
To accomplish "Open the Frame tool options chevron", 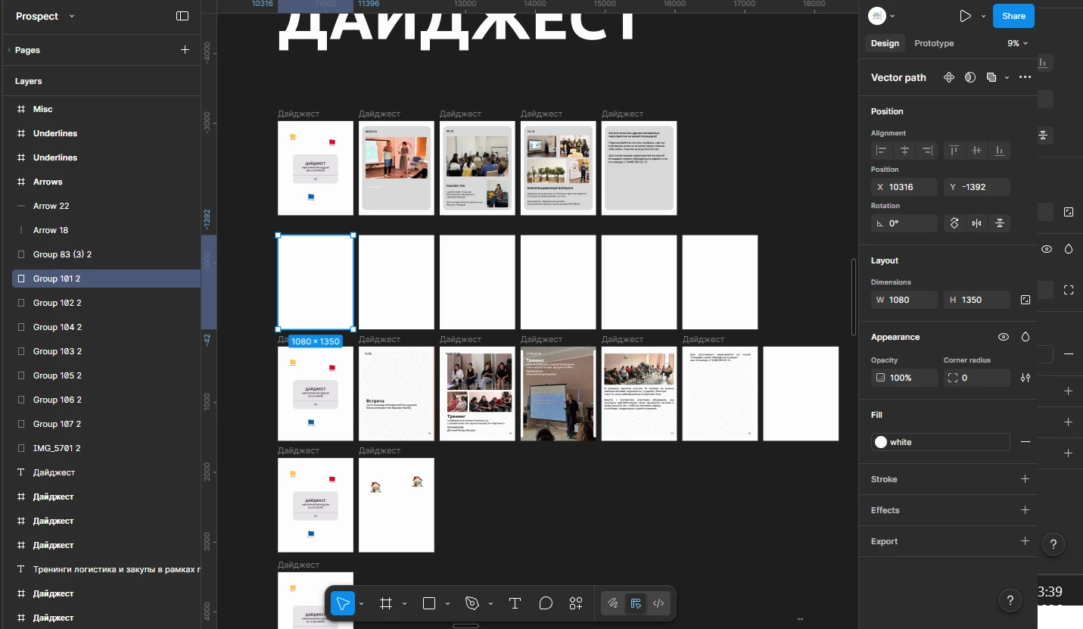I will click(x=404, y=603).
